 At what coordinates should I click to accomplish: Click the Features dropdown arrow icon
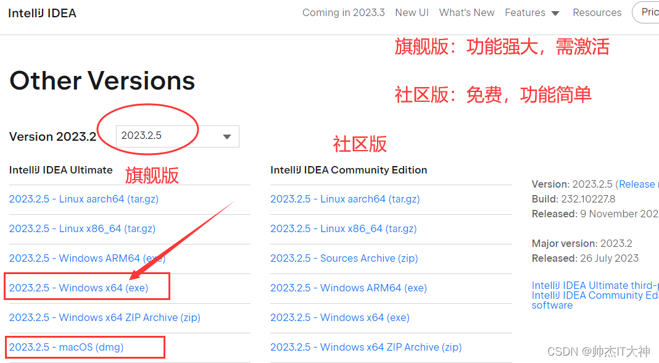555,14
